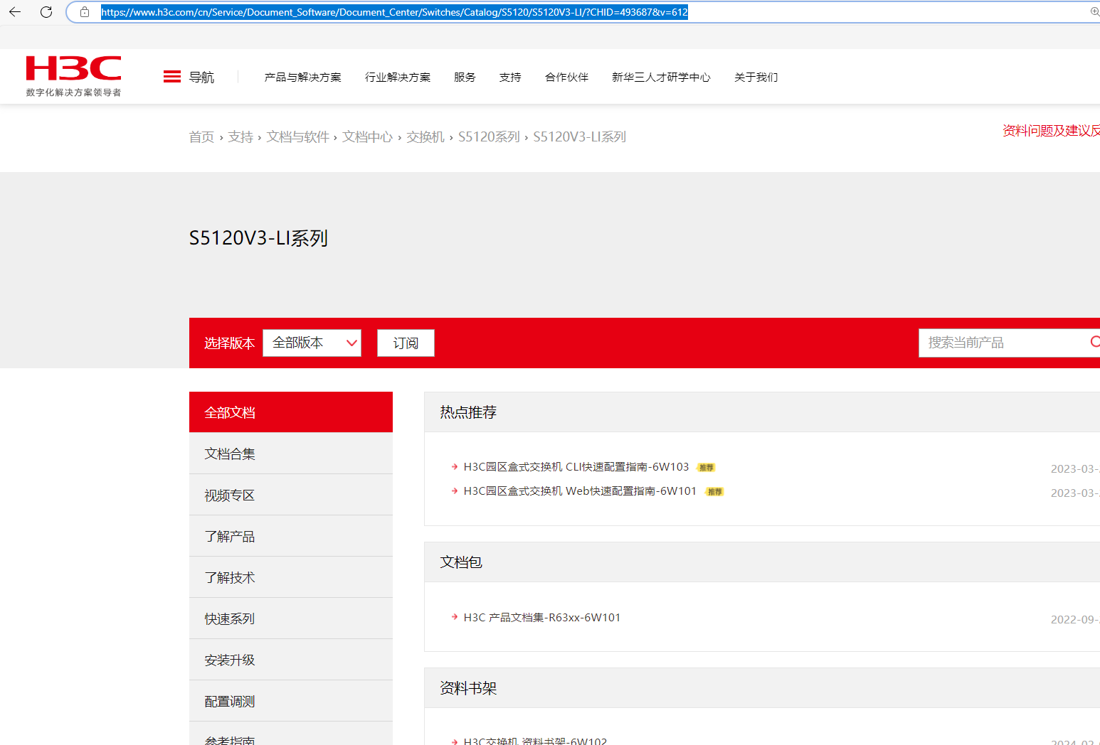Click the S5120V3-LI系列 page title

[258, 238]
